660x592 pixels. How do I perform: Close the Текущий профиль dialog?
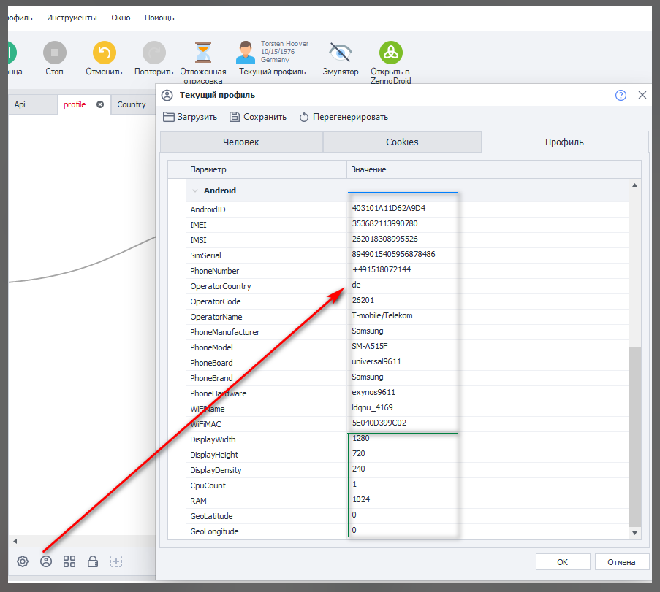(642, 95)
